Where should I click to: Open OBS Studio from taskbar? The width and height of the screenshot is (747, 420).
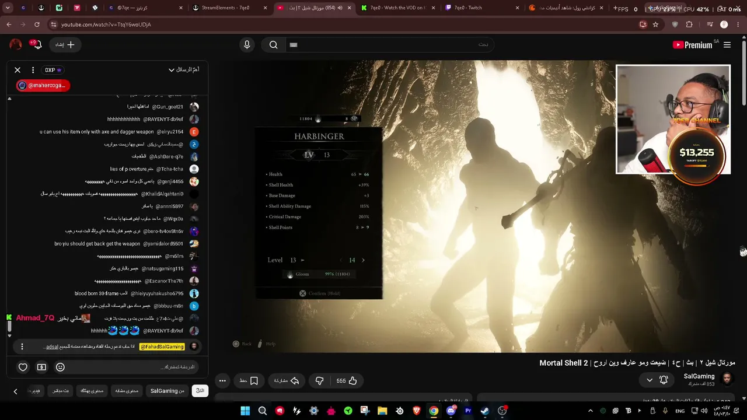tap(502, 411)
